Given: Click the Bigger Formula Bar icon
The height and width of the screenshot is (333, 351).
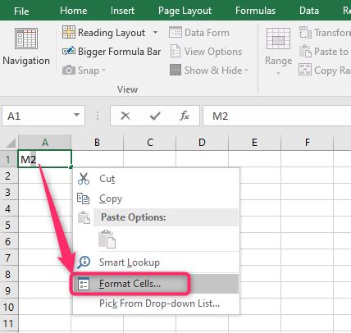Looking at the screenshot, I should (x=69, y=51).
